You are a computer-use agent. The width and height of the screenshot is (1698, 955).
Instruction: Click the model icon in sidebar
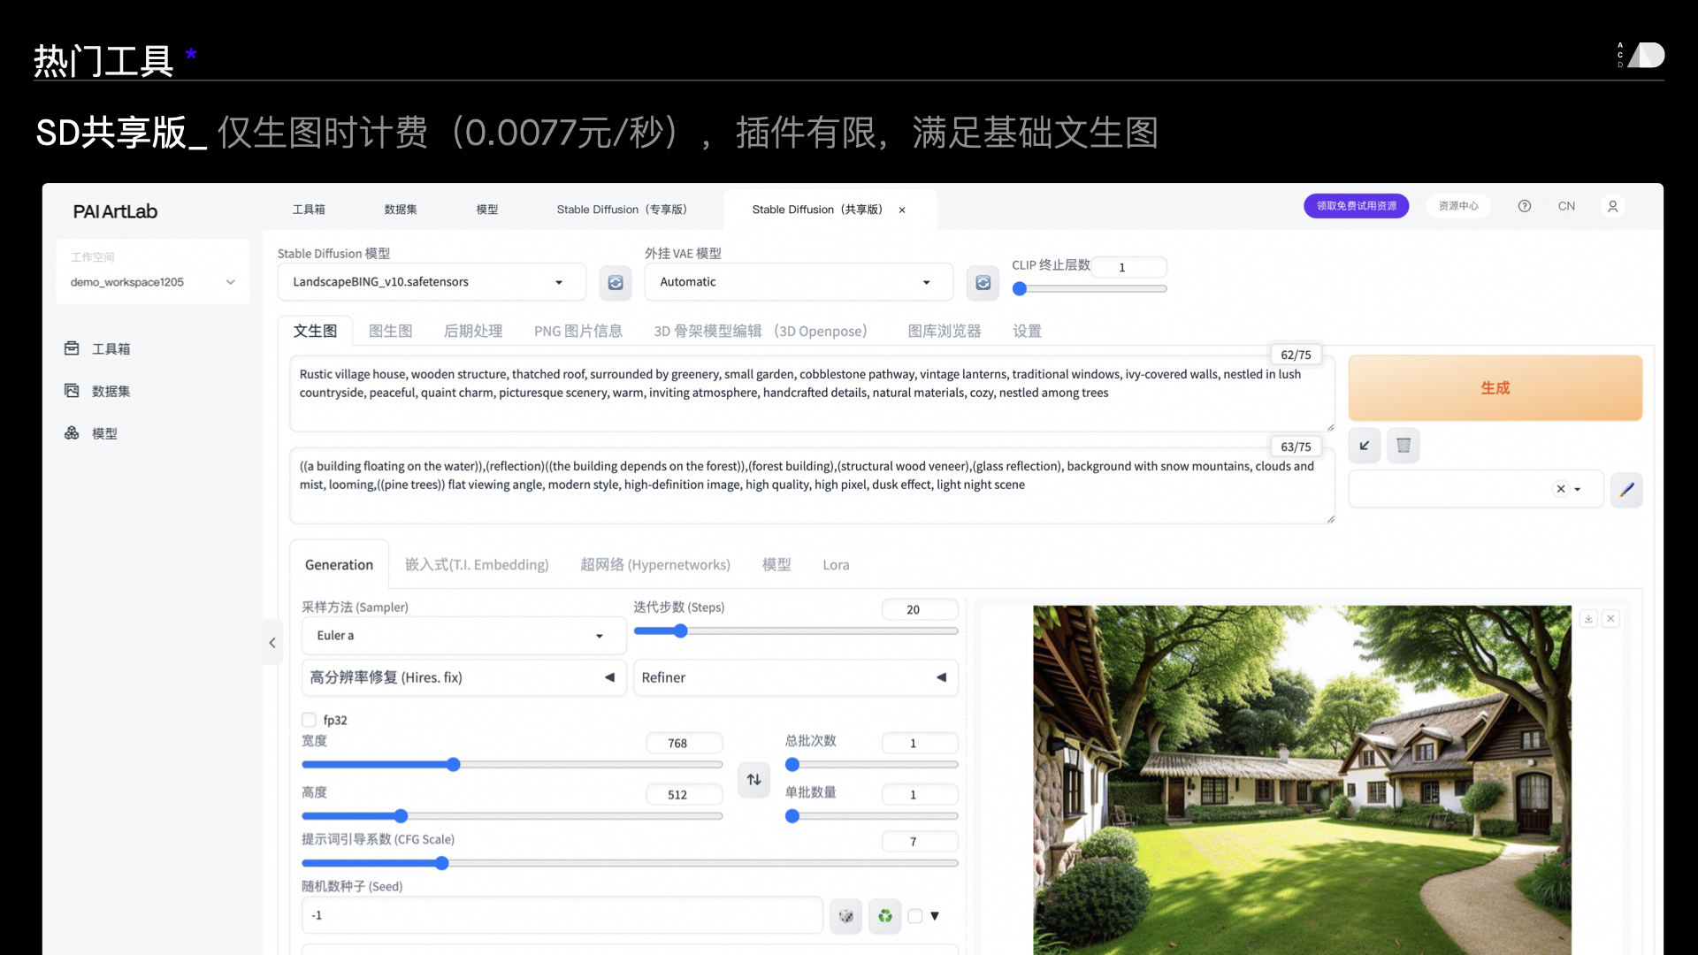click(72, 433)
